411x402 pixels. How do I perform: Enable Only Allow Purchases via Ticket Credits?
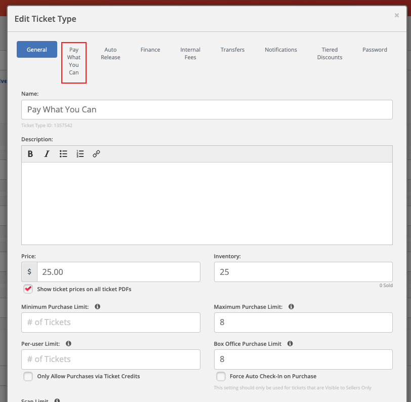28,376
